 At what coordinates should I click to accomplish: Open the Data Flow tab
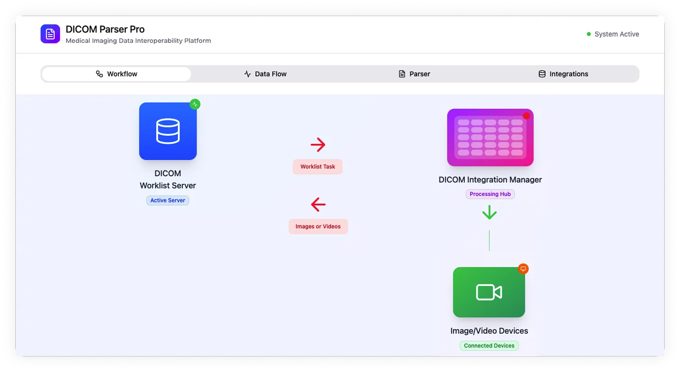pyautogui.click(x=265, y=74)
